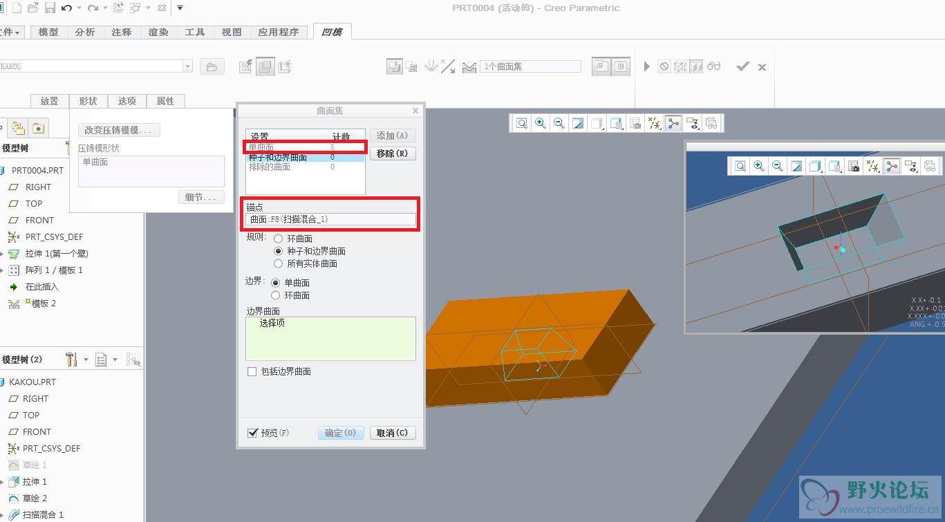Open the dropdown arrow beside the hammer icon in 模型树(2)
Image resolution: width=945 pixels, height=522 pixels.
86,360
